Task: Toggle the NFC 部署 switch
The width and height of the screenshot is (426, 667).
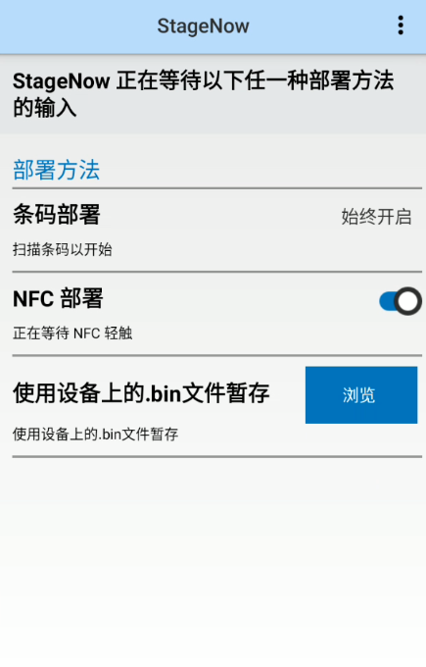Action: tap(401, 301)
